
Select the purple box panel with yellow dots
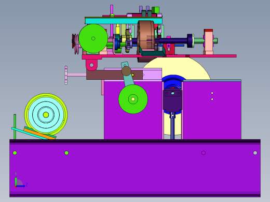(x=212, y=110)
